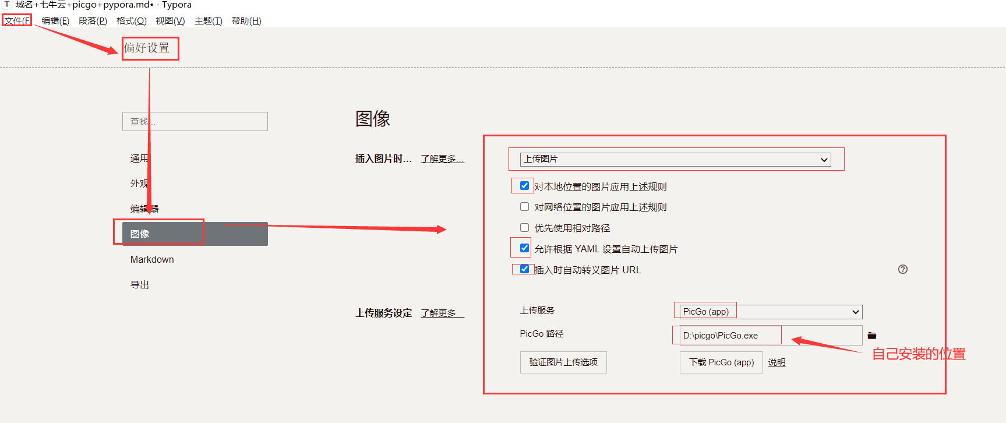Click the Typora app icon in title bar
The width and height of the screenshot is (1006, 423).
tap(7, 5)
